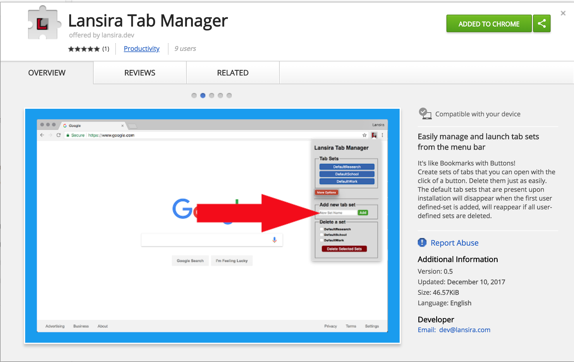
Task: Click the Lansira Tab Manager title
Action: [148, 20]
